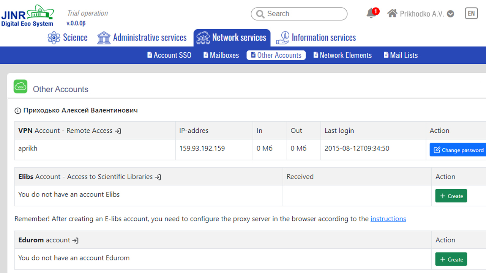The width and height of the screenshot is (486, 273).
Task: Click the JINR Digital Eco System logo
Action: coord(27,16)
